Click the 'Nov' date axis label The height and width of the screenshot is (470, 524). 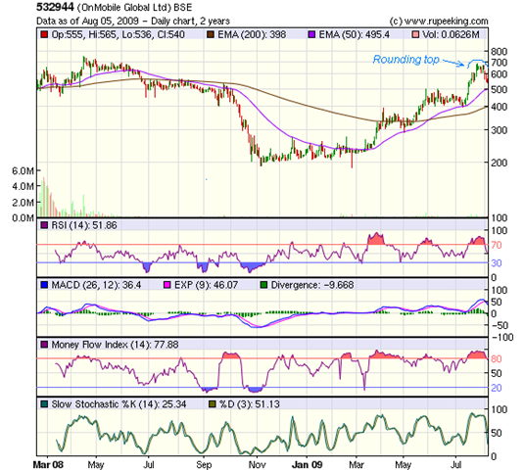258,464
